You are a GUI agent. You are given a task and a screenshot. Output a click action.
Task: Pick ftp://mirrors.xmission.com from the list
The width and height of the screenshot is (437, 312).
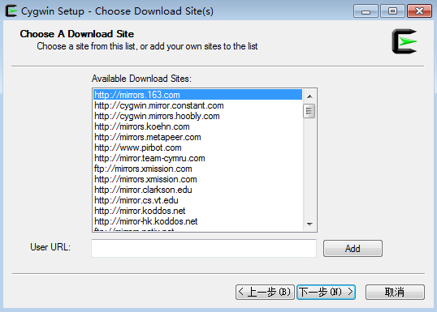point(198,169)
